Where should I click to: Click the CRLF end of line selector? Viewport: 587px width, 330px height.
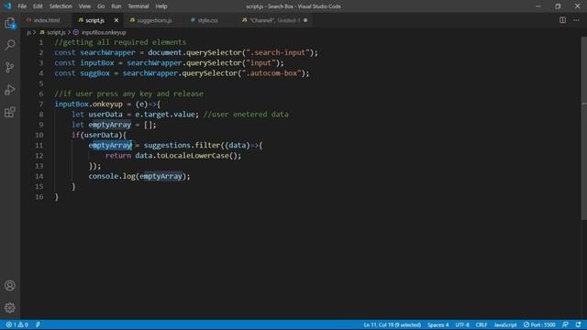[x=481, y=324]
